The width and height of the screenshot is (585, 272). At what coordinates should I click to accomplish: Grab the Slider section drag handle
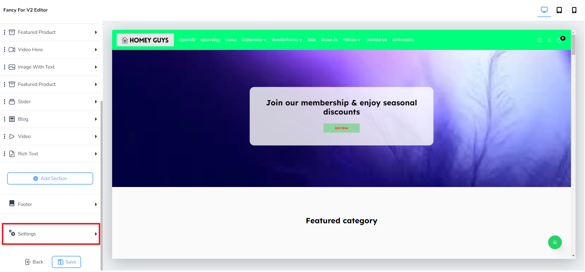[4, 102]
